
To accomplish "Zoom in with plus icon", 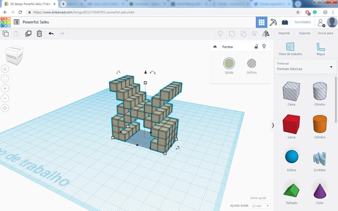I will click(5, 88).
